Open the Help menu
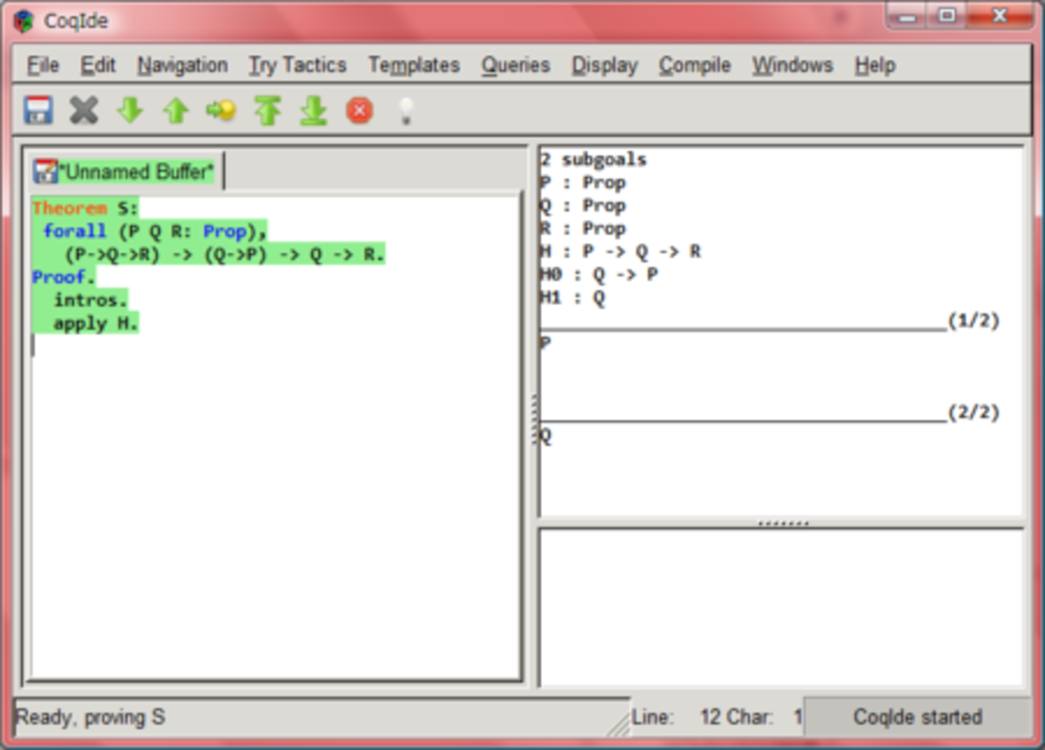The width and height of the screenshot is (1045, 750). pos(875,65)
